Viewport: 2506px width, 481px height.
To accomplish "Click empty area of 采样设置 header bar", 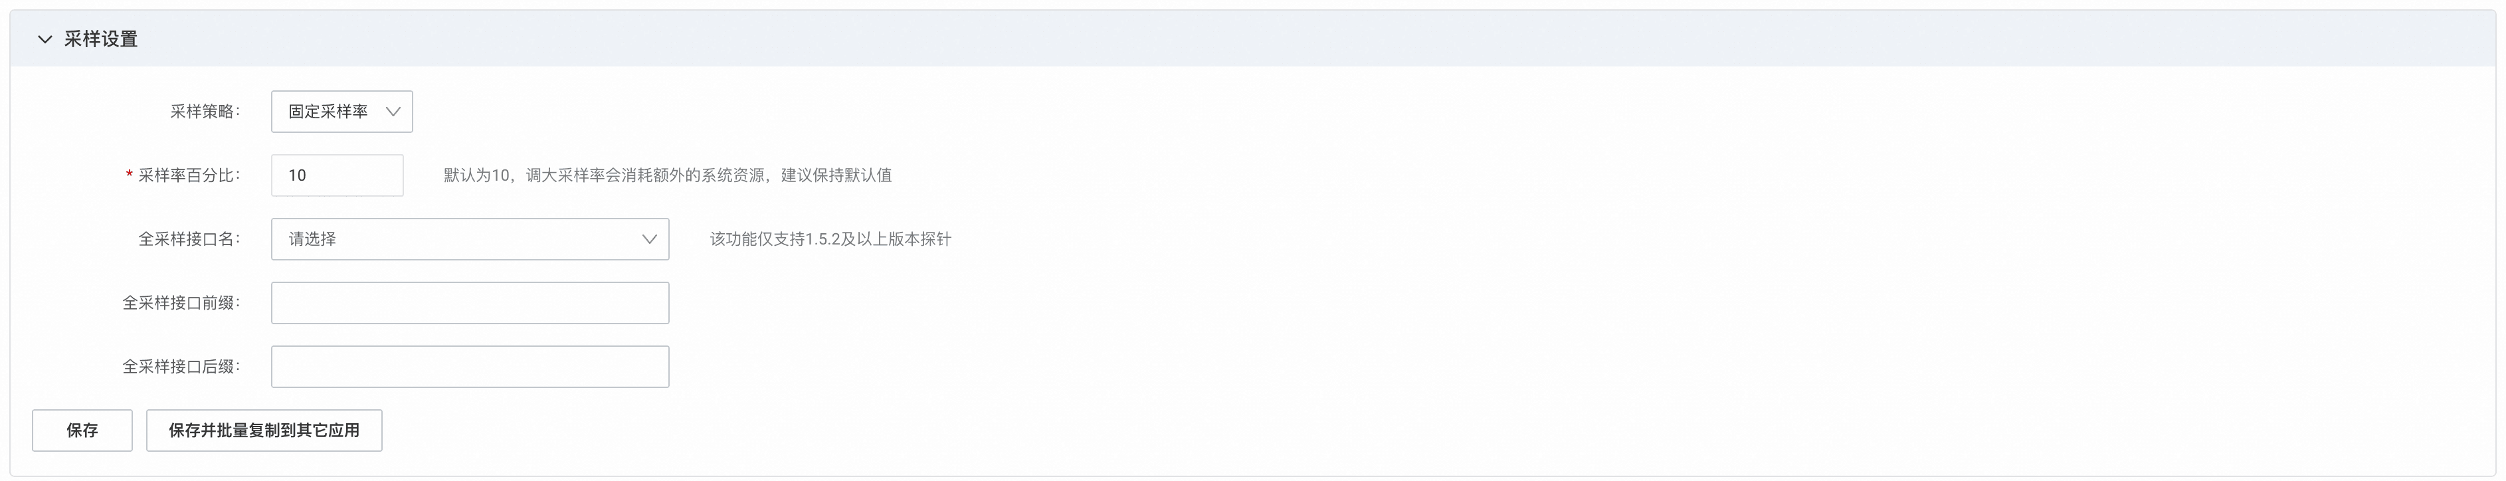I will [x=1265, y=39].
